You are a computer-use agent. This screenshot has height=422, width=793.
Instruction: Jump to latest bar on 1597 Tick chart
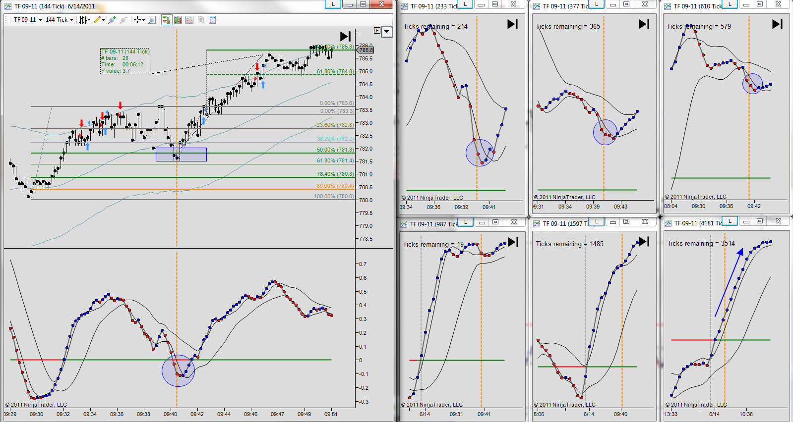(644, 241)
